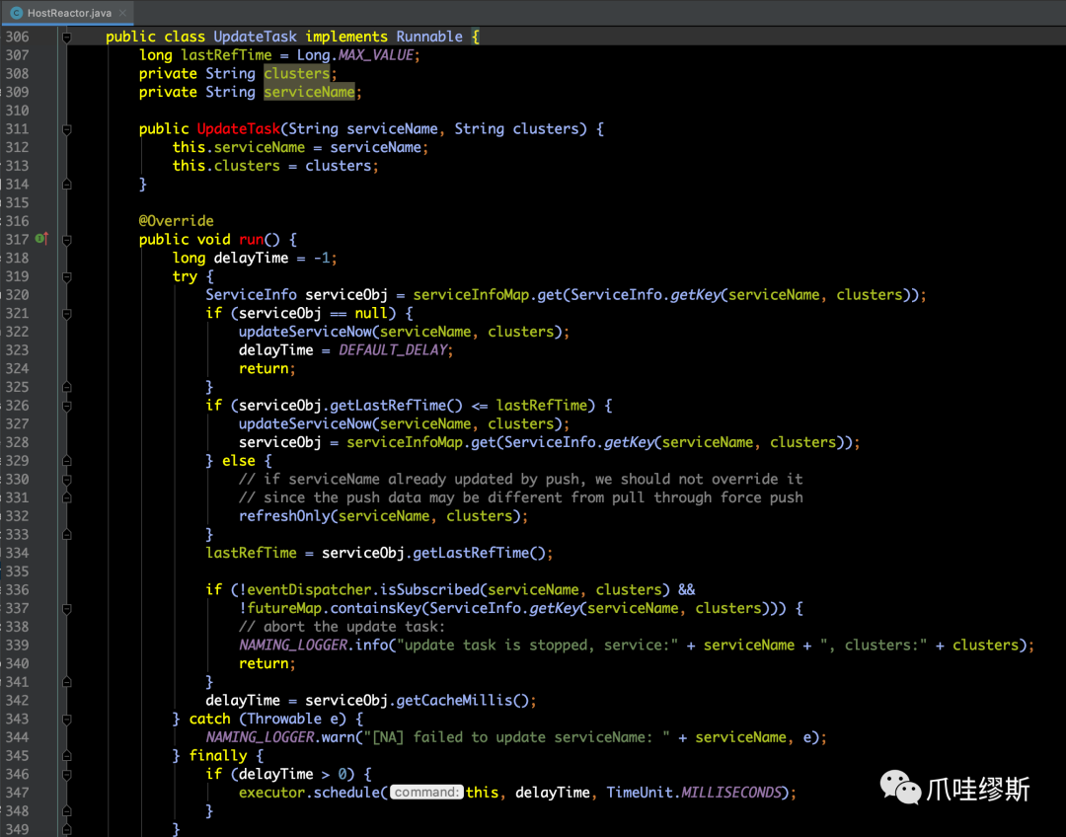Collapse the else block at line 329

click(x=67, y=461)
